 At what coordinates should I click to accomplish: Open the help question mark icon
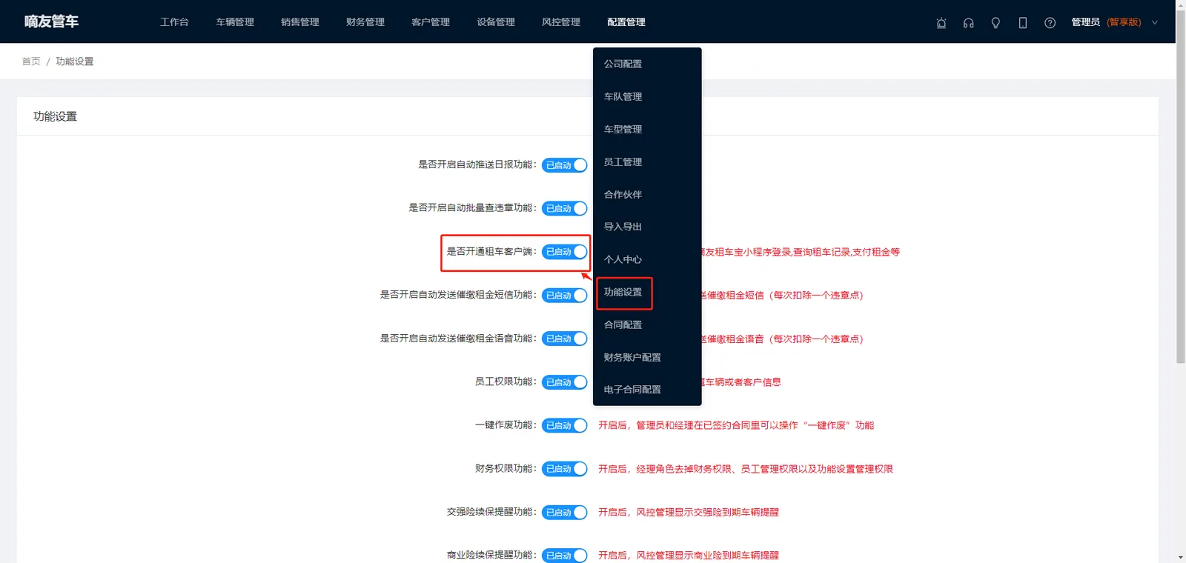point(1050,23)
